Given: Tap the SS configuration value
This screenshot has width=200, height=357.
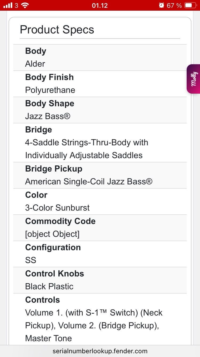Looking at the screenshot, I should (31, 260).
